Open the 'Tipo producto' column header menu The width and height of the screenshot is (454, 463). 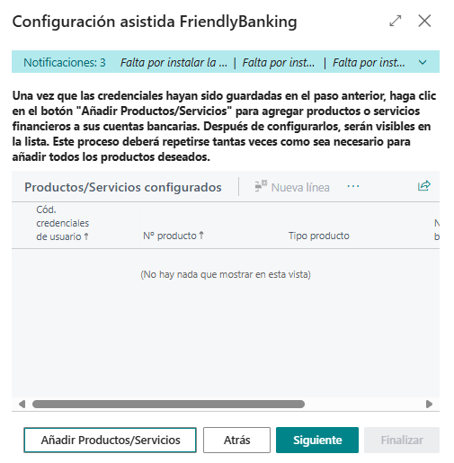click(319, 236)
